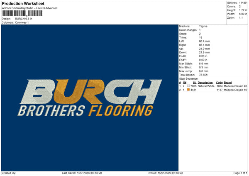Select the 'Wilcom EmbroideryStudio – Level 3 Advanced' text

click(x=29, y=8)
